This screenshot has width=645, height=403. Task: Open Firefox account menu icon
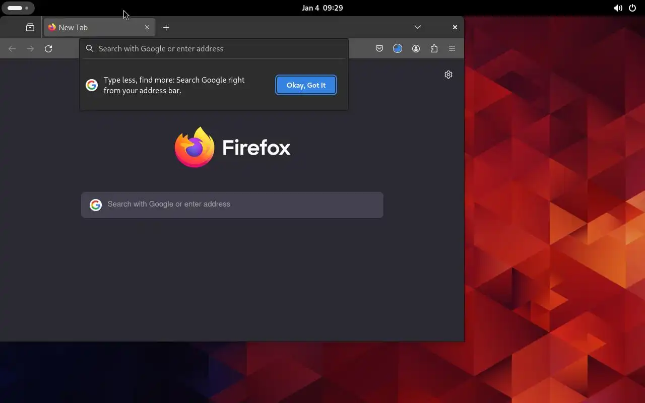[x=416, y=48]
